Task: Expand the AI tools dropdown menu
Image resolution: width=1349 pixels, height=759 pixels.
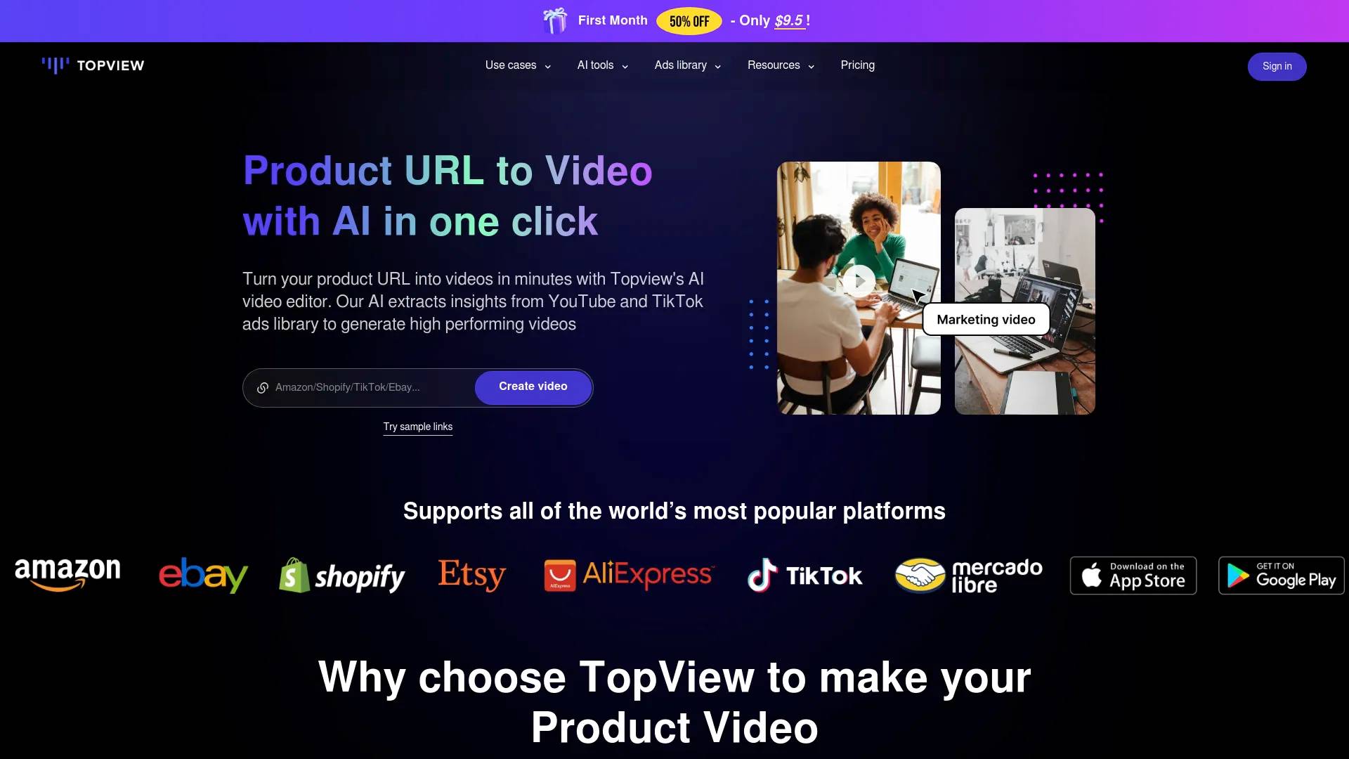Action: point(601,65)
